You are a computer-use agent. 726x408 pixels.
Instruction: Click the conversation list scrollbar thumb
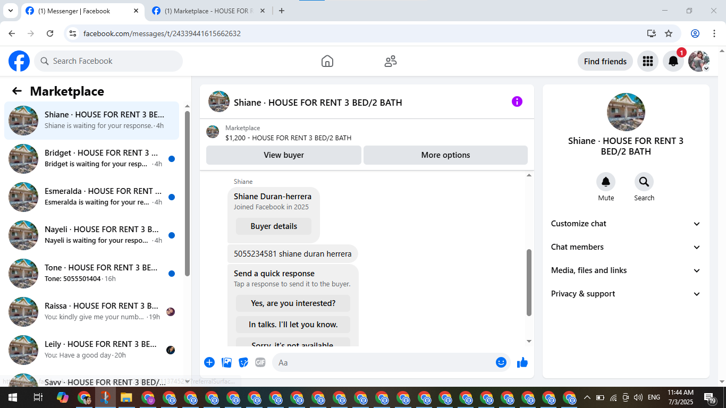point(187,194)
